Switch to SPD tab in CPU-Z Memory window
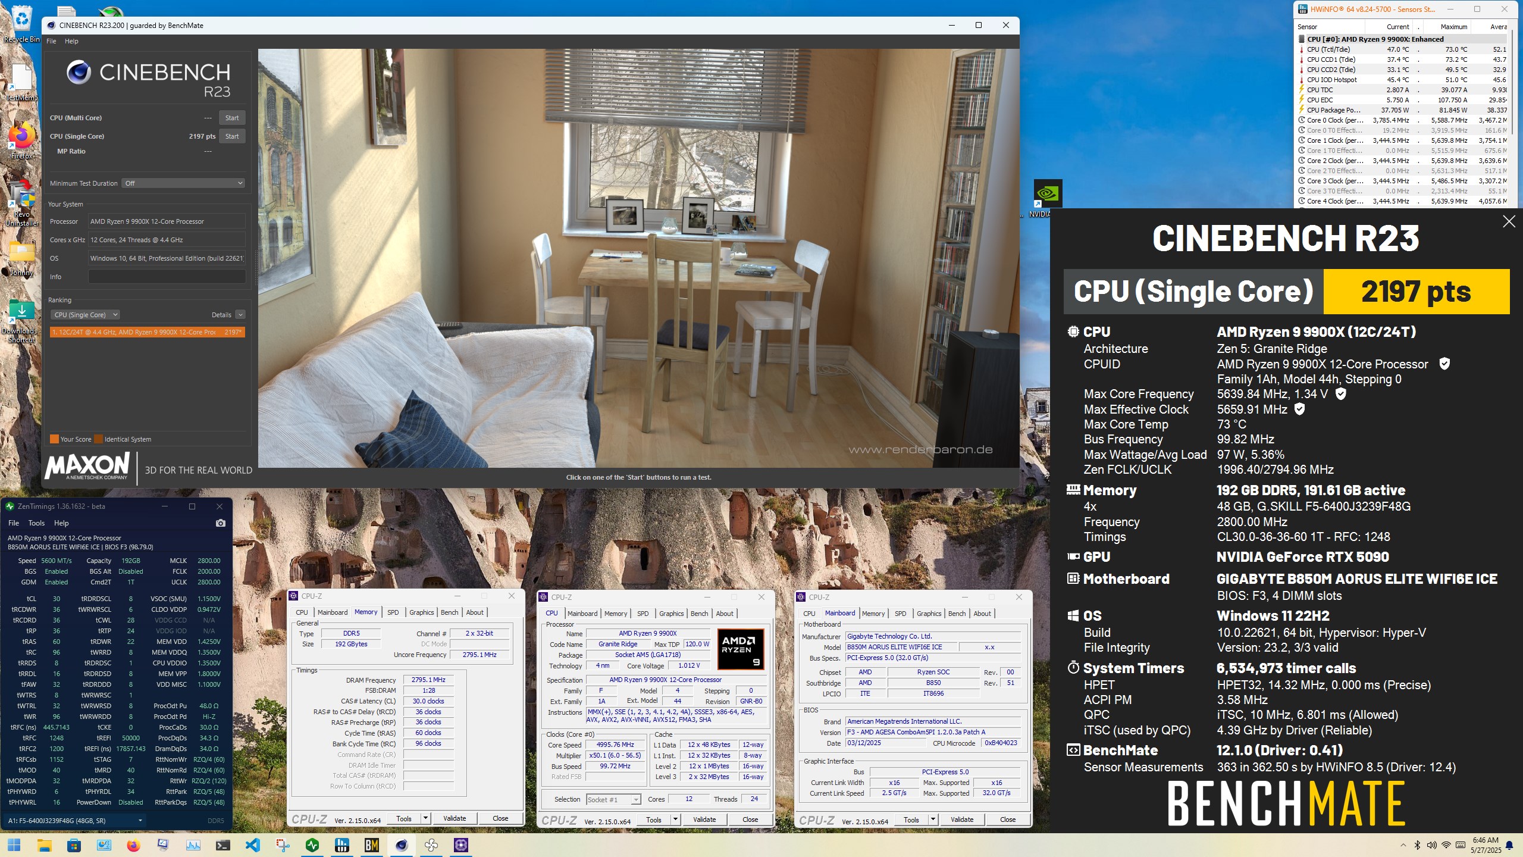Screen dimensions: 1523x857 pyautogui.click(x=393, y=612)
